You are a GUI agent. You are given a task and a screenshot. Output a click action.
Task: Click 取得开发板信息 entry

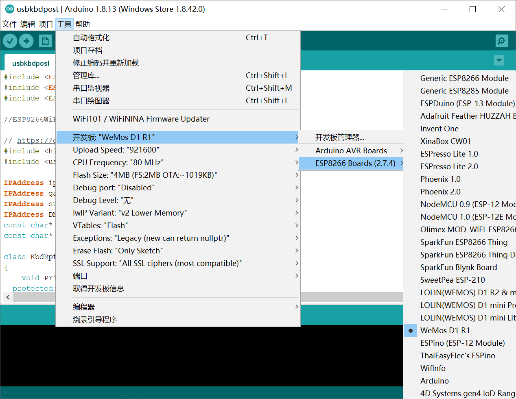pos(178,288)
